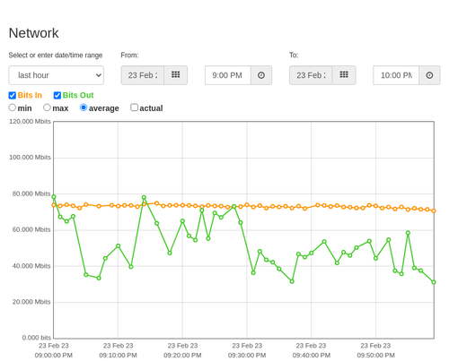Click the To time field showing 10:00 PM

tap(396, 75)
